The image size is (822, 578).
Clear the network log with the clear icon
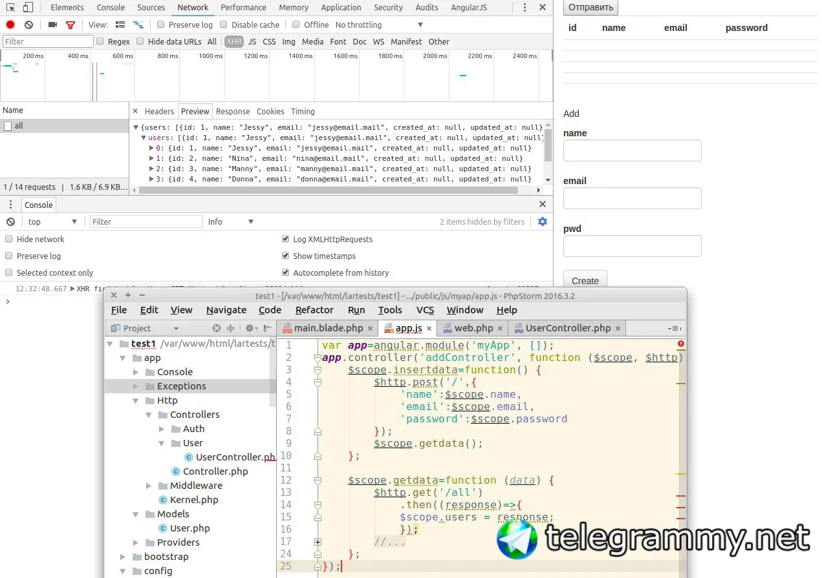point(28,25)
